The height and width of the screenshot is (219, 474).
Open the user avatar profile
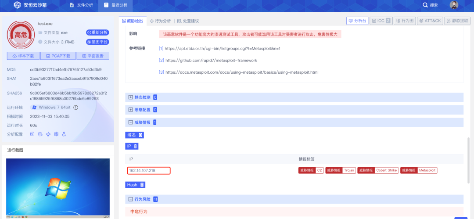(454, 5)
